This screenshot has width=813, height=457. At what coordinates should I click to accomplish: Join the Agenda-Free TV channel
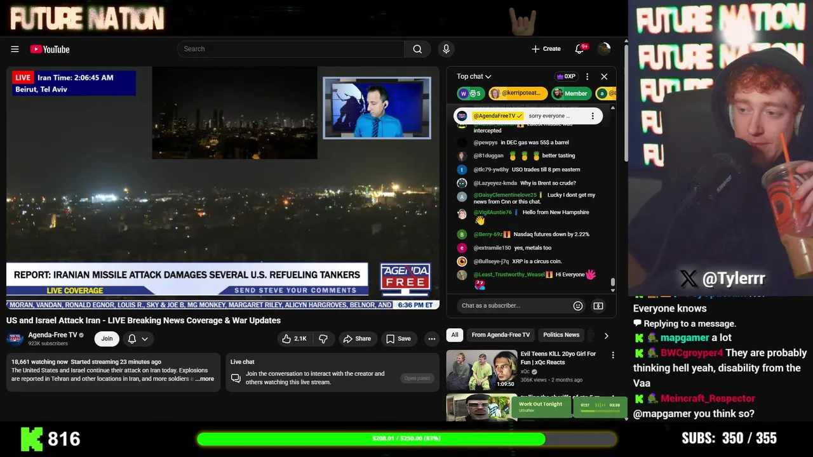point(107,339)
